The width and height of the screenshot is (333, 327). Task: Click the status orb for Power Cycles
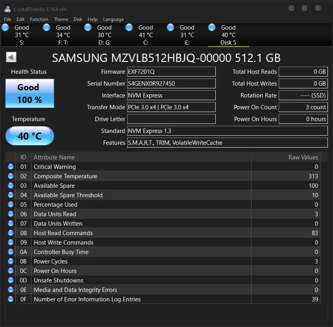tap(11, 261)
